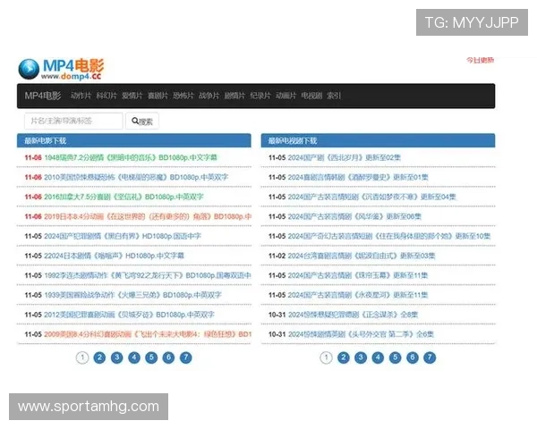Viewport: 537px width, 429px height.
Task: Click the 搜索 search button
Action: click(x=142, y=122)
